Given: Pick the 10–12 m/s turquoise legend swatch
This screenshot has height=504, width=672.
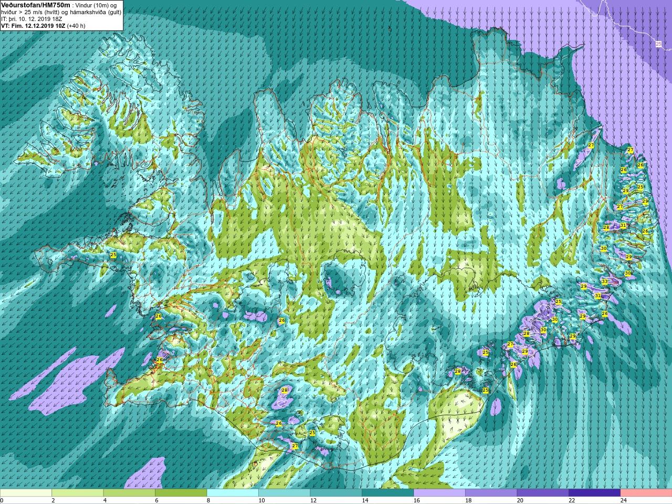Looking at the screenshot, I should pyautogui.click(x=285, y=493).
